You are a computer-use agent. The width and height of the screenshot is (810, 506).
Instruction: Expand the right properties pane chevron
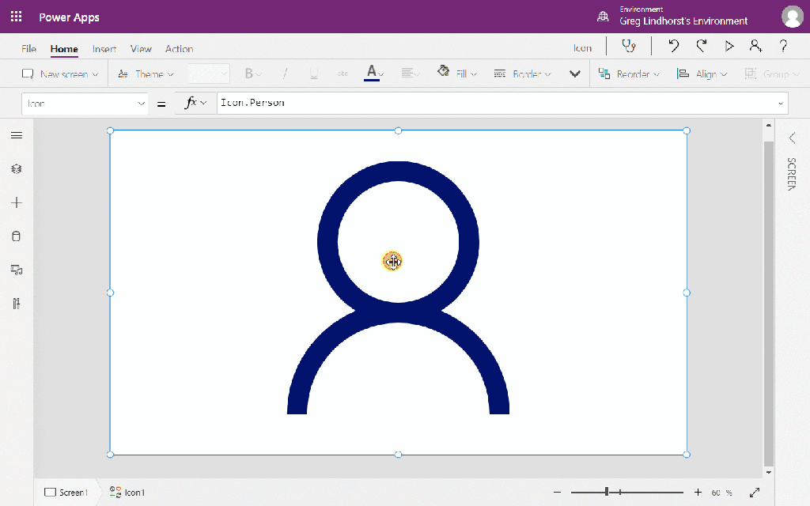(792, 138)
